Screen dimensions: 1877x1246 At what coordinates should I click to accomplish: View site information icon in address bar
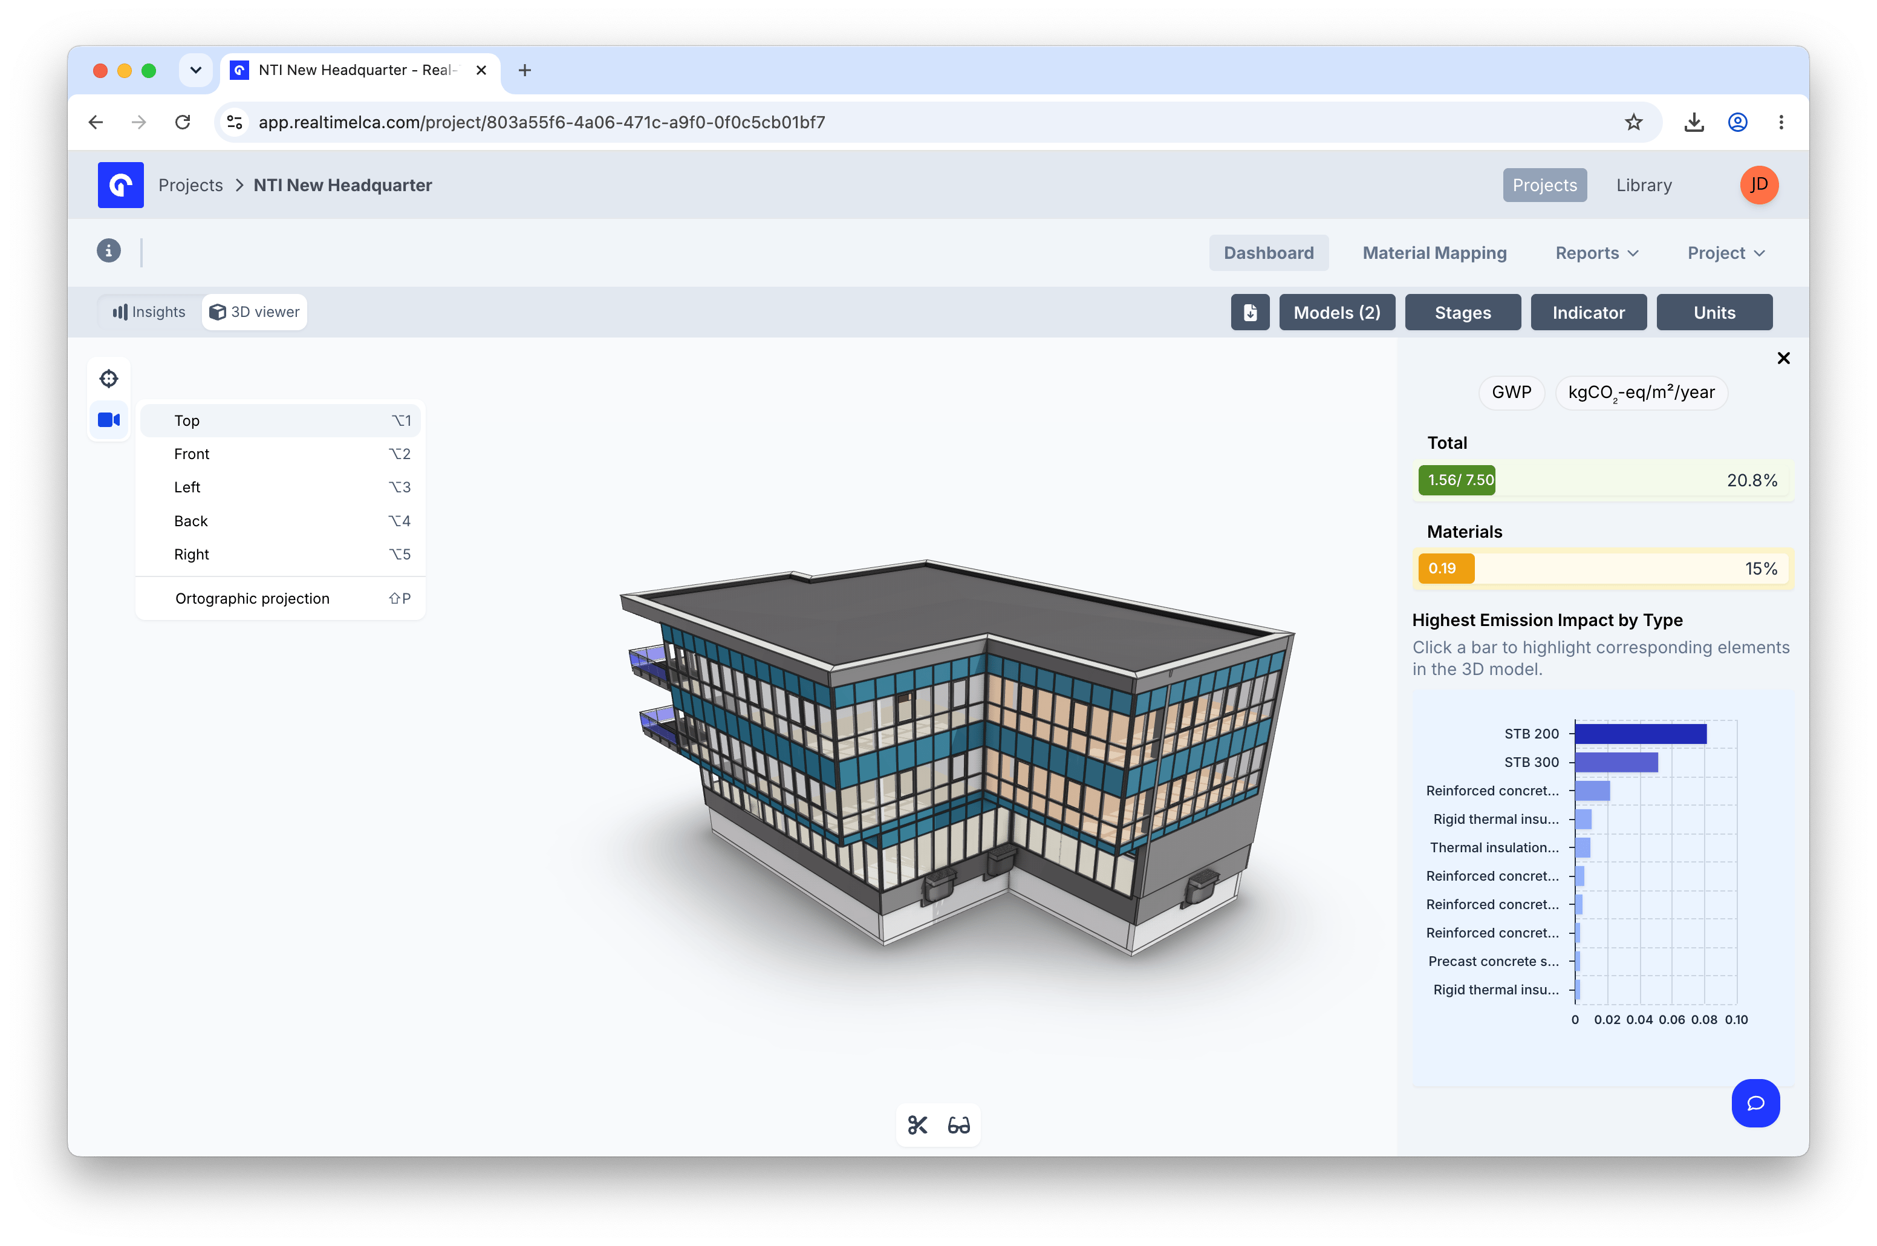coord(235,122)
